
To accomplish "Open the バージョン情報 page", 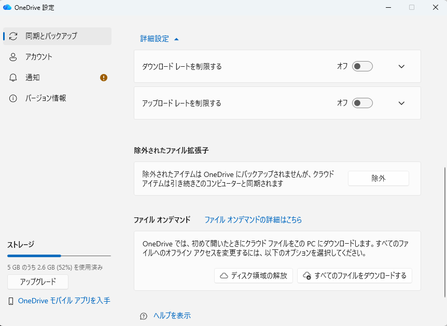I will pos(57,98).
